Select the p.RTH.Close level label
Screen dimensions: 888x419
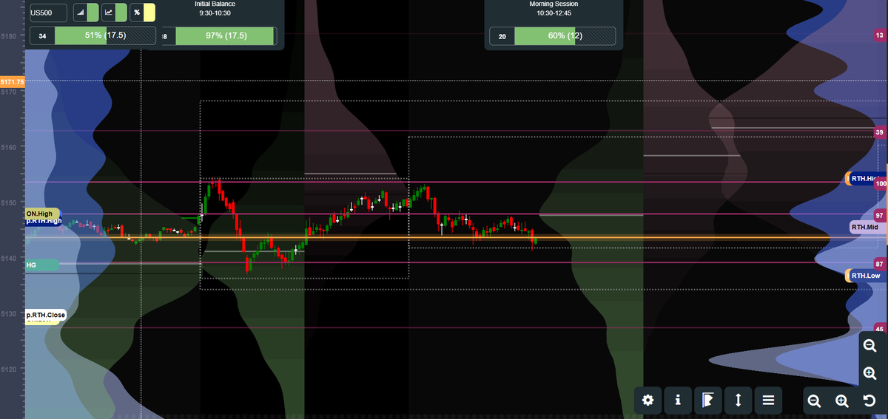tap(45, 316)
